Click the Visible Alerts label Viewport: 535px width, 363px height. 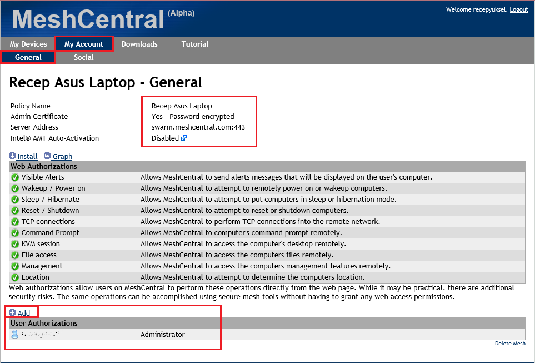tap(43, 177)
